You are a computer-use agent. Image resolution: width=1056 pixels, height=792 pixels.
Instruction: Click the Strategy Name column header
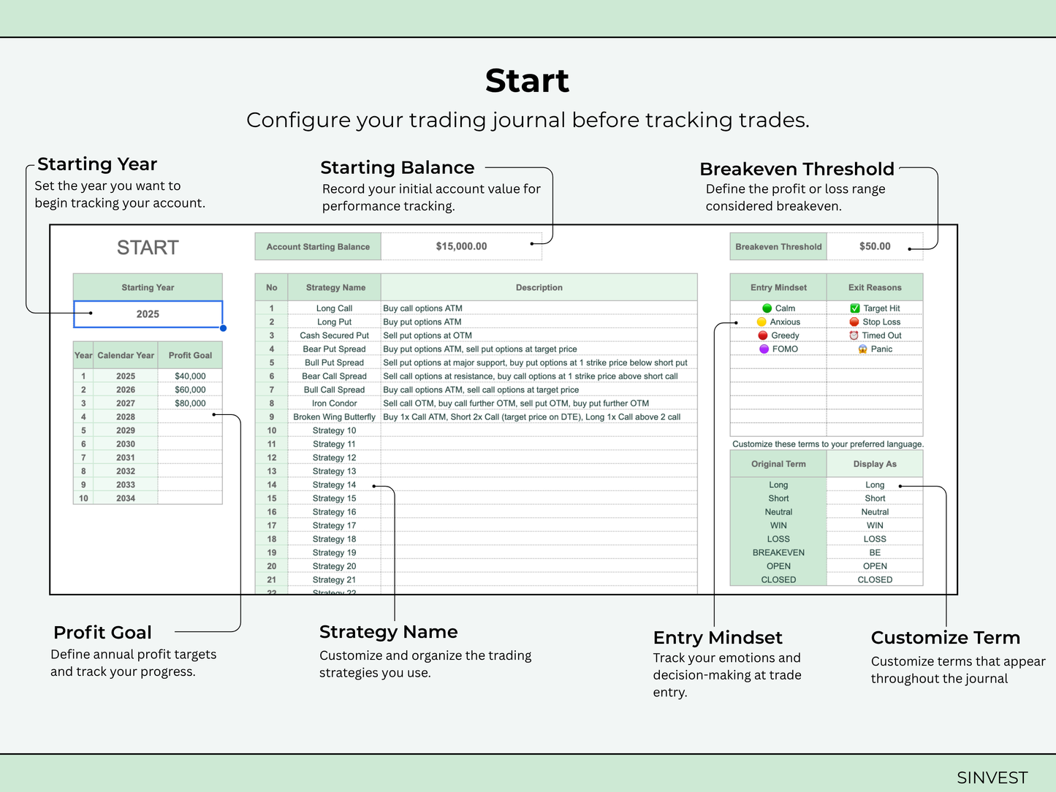335,288
